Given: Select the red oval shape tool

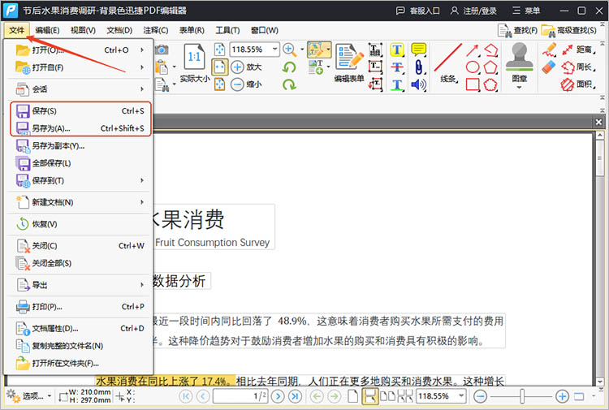Looking at the screenshot, I should click(x=473, y=67).
